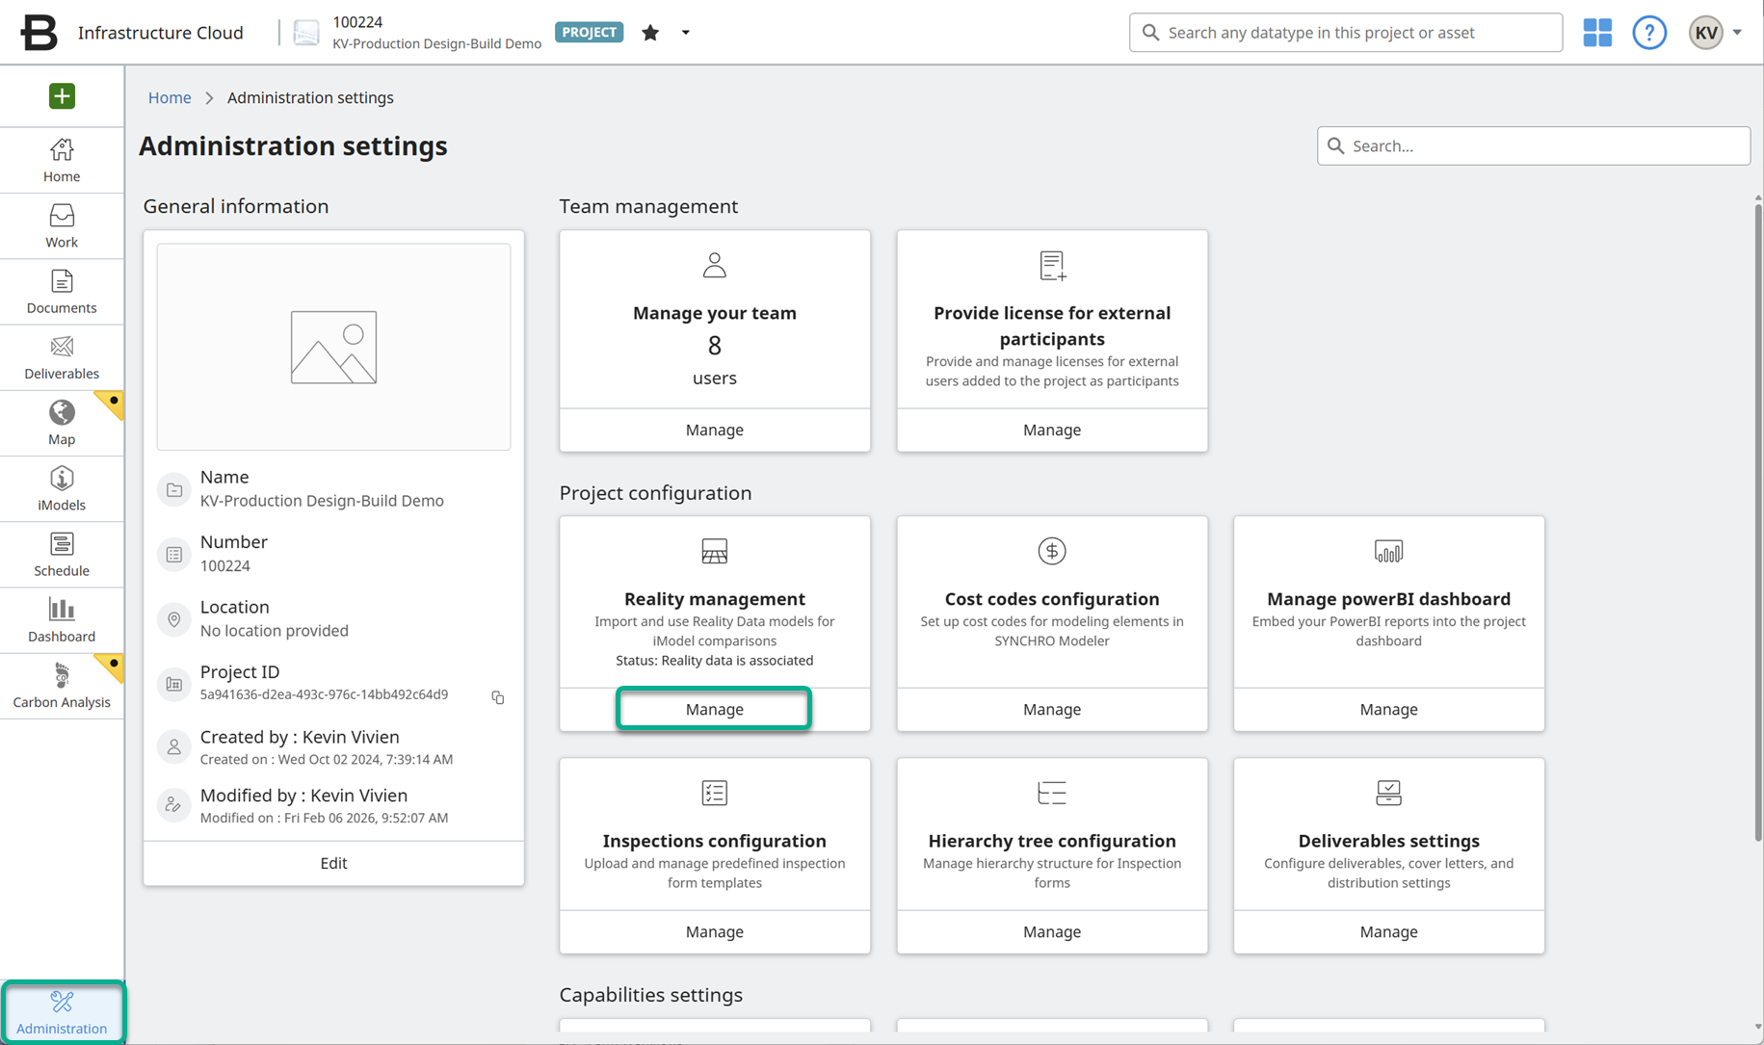Image resolution: width=1764 pixels, height=1045 pixels.
Task: Copy the Project ID to clipboard
Action: [498, 697]
